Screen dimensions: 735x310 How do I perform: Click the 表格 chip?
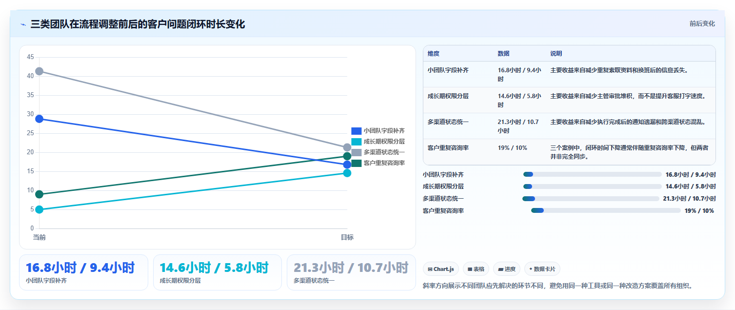476,269
